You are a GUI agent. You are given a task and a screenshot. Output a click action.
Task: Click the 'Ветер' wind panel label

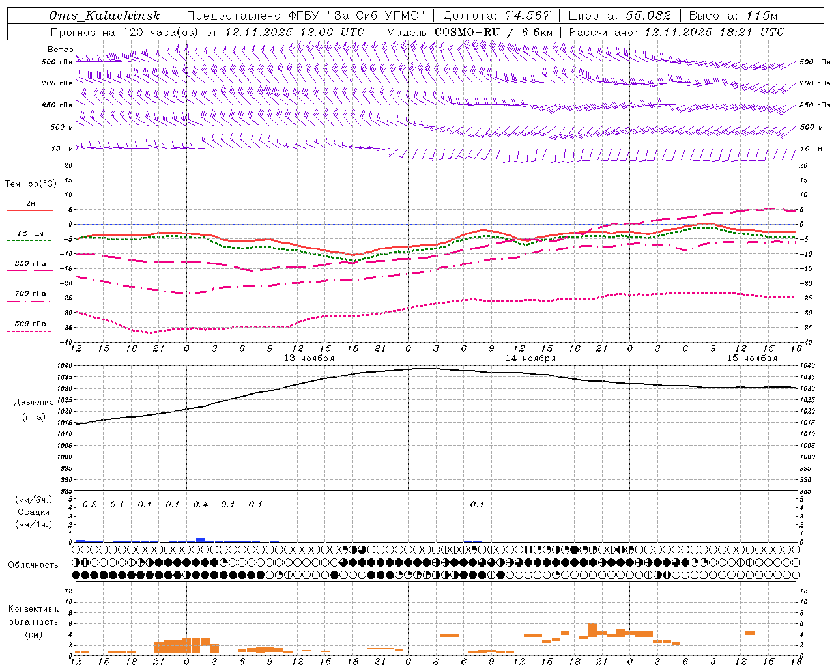click(x=60, y=50)
